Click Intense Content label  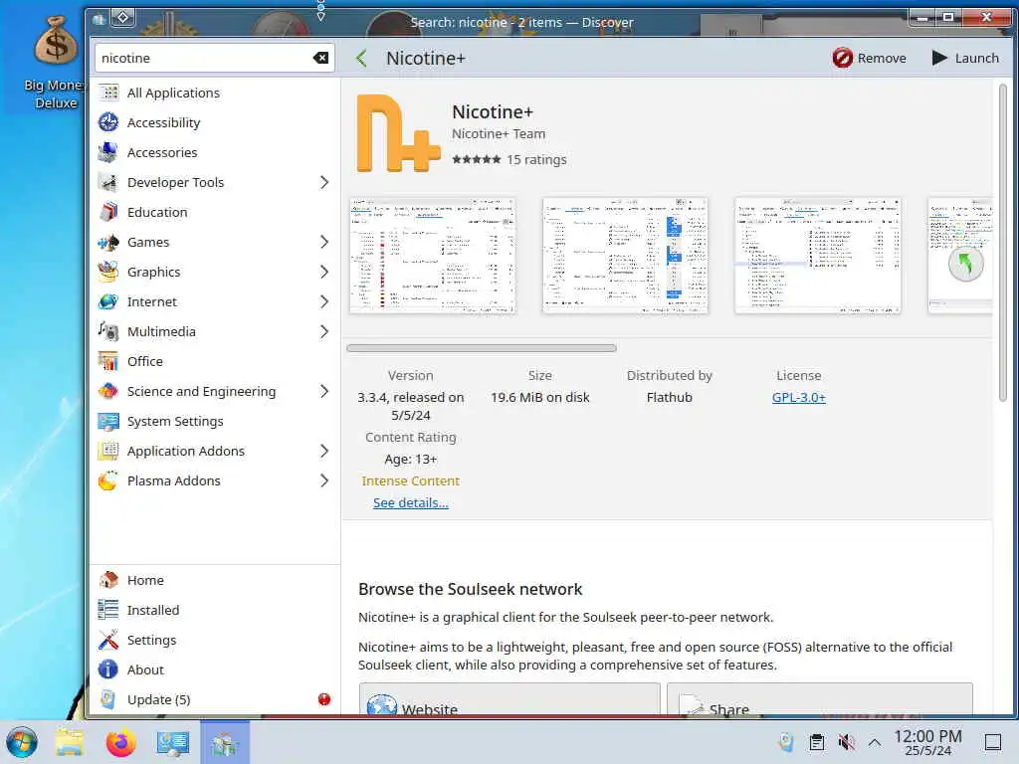point(411,481)
